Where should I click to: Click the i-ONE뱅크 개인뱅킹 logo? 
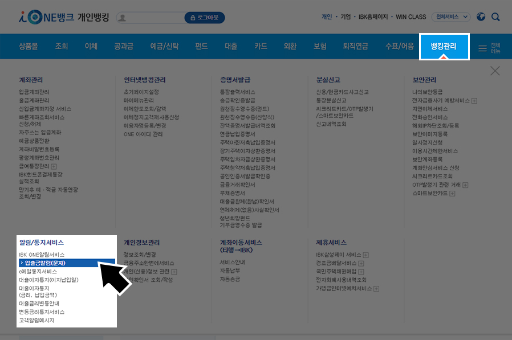[x=64, y=17]
